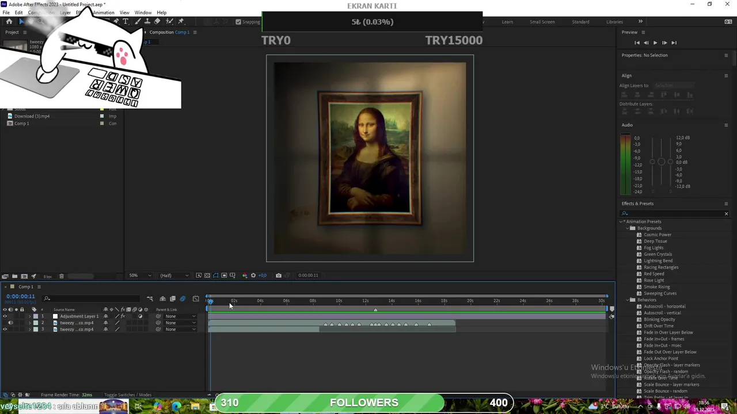Open the Window menu

[x=143, y=13]
